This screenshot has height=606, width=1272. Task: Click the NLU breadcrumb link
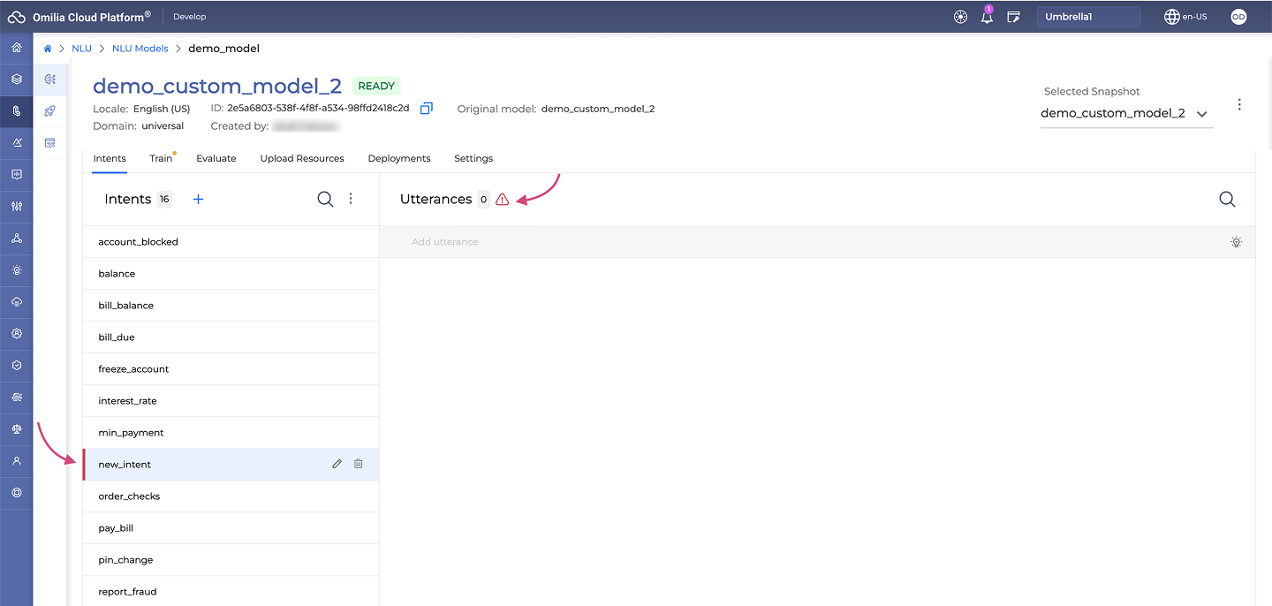coord(81,49)
